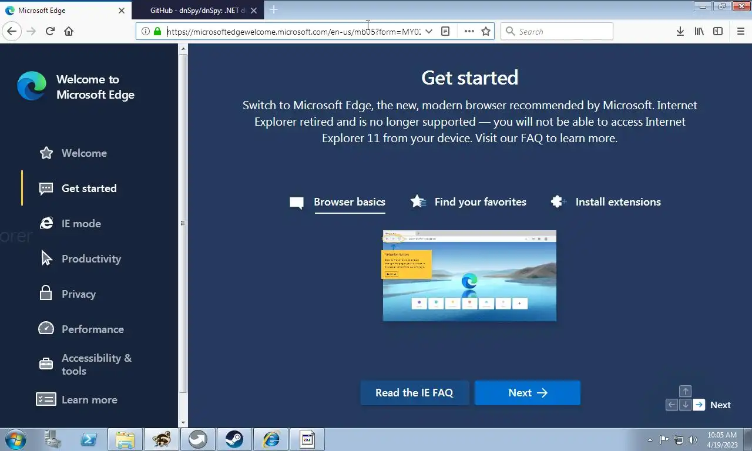This screenshot has height=451, width=752.
Task: Switch to the GitHub dnSpy tab
Action: click(x=197, y=10)
